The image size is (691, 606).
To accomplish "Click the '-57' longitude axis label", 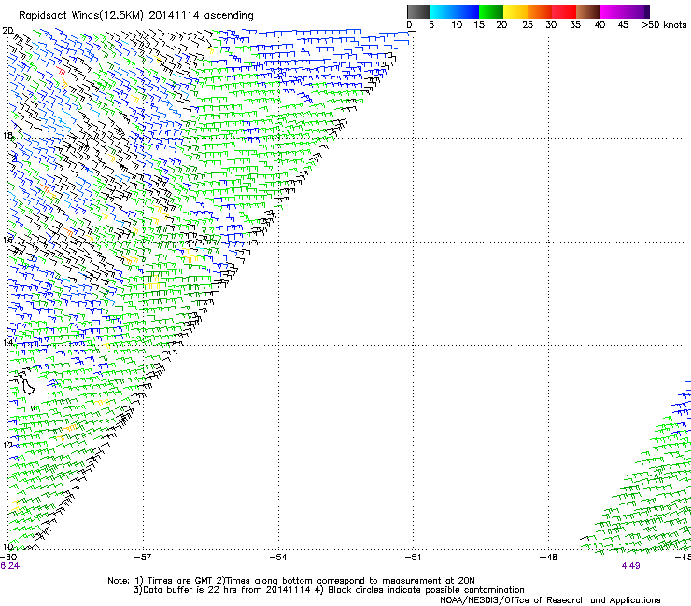I will coord(143,558).
